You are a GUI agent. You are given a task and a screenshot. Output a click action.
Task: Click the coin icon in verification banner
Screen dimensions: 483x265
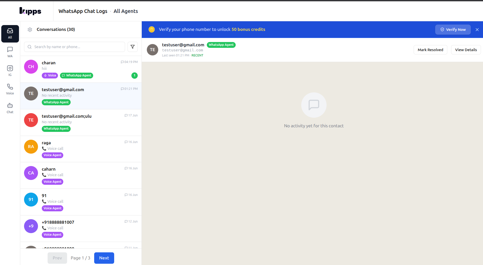coord(152,29)
